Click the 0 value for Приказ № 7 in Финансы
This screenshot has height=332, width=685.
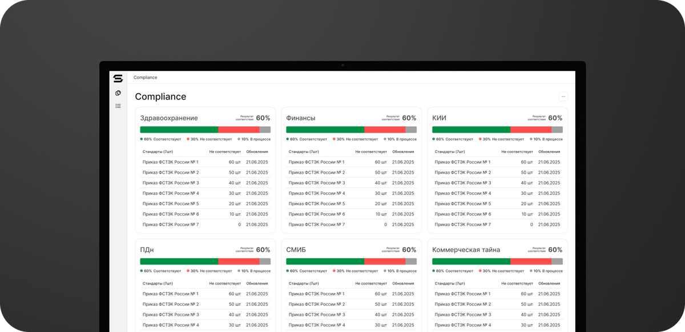[x=385, y=225]
